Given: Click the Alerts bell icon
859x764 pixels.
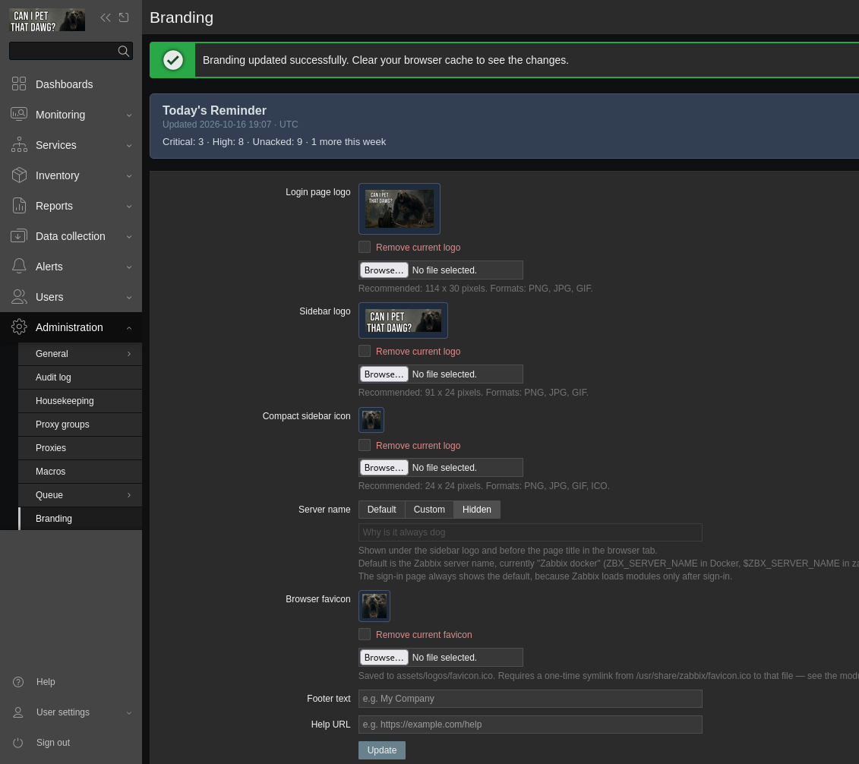Looking at the screenshot, I should pos(19,266).
